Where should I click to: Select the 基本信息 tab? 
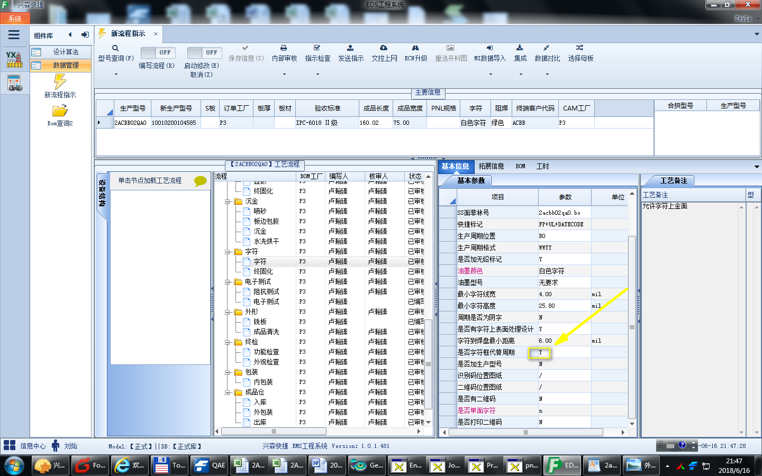click(455, 166)
